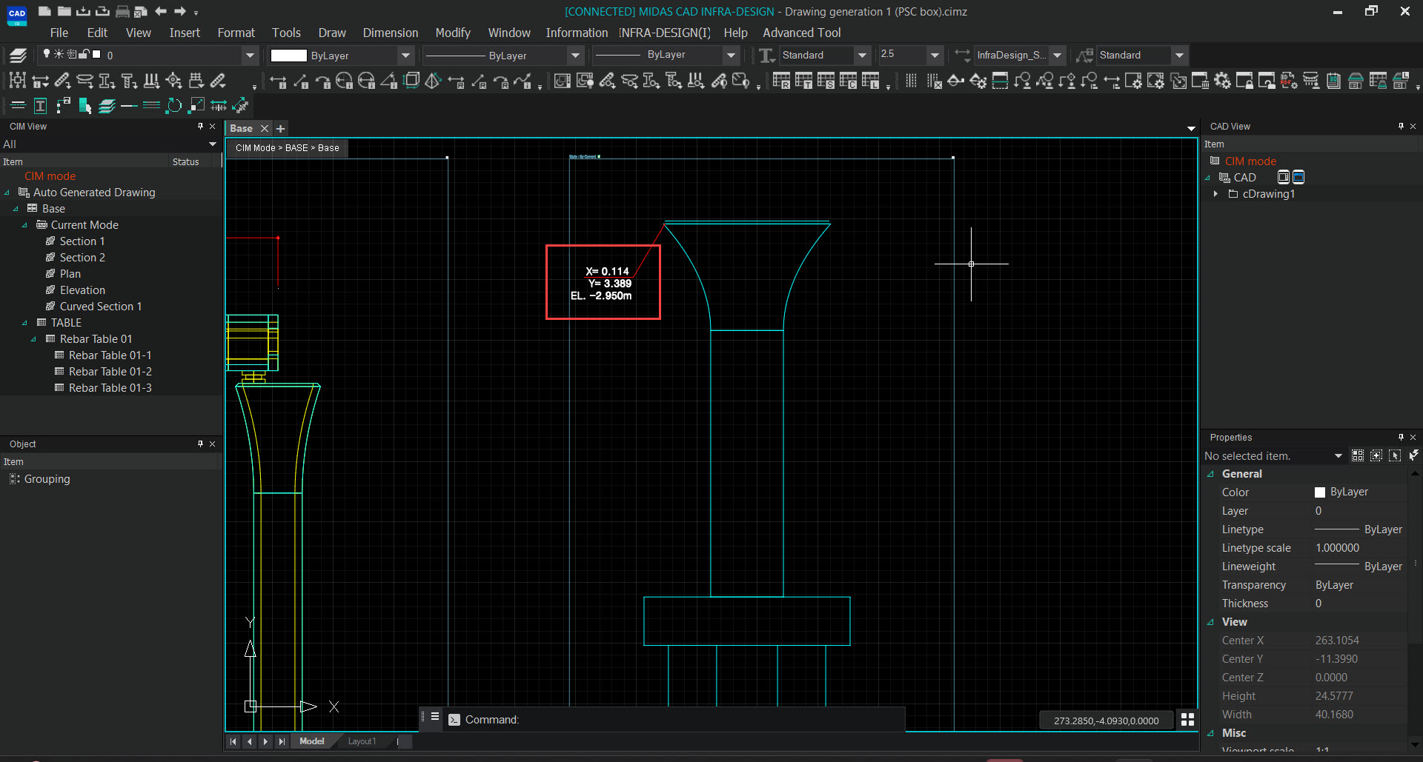Click the white color swatch in Properties
Image resolution: width=1423 pixels, height=762 pixels.
tap(1320, 492)
